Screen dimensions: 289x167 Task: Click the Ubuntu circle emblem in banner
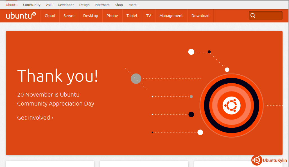tap(231, 106)
